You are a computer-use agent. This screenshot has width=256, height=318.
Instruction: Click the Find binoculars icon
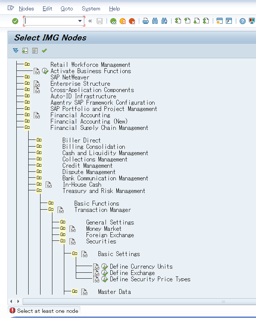pos(155,21)
